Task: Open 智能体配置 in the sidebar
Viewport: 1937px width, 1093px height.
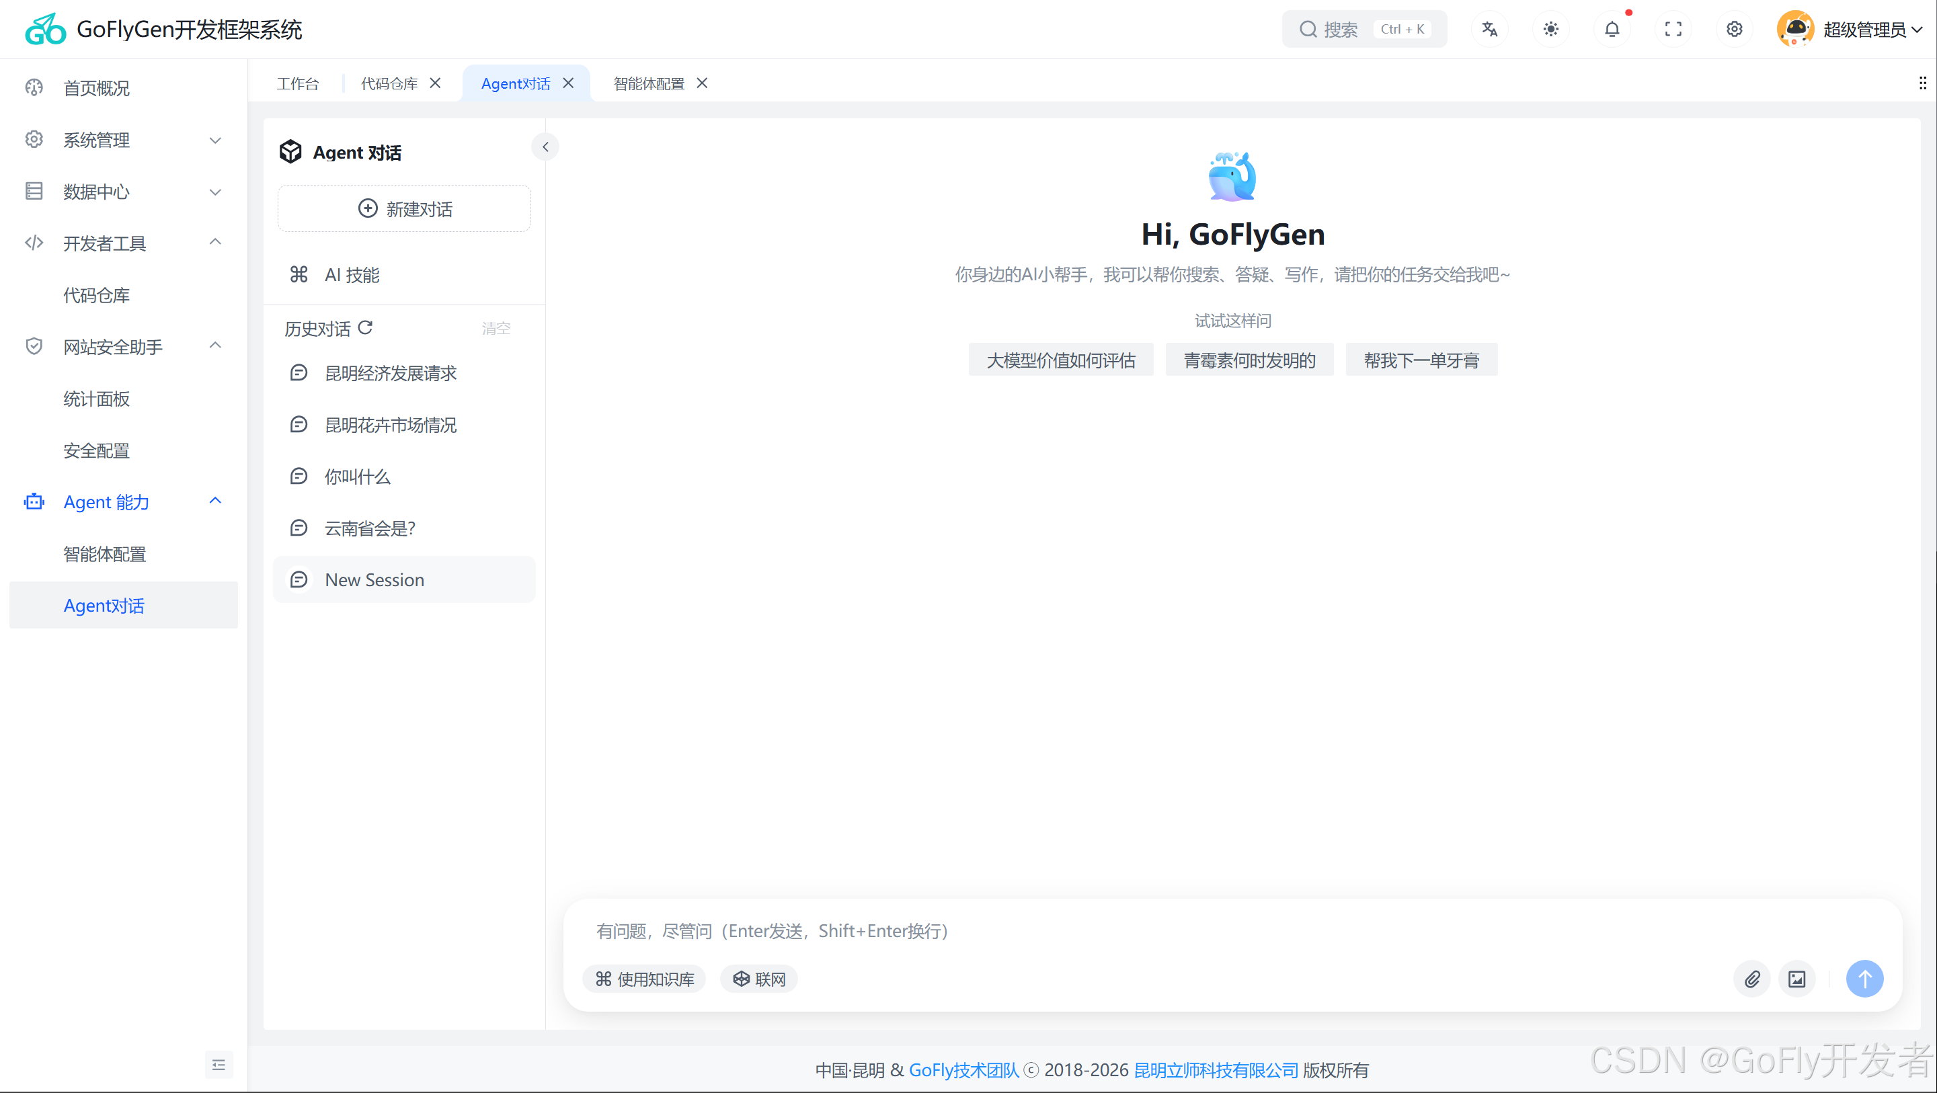Action: [123, 553]
